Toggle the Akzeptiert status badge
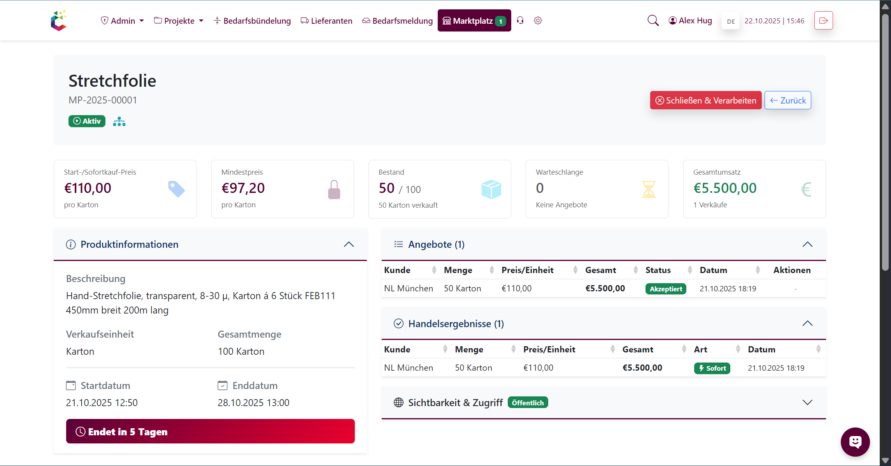 665,289
